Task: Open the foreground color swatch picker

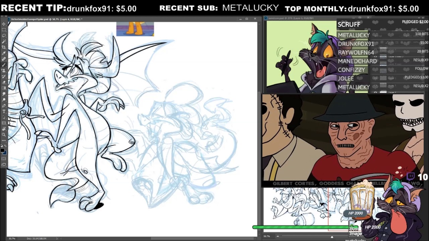Action: [3, 150]
